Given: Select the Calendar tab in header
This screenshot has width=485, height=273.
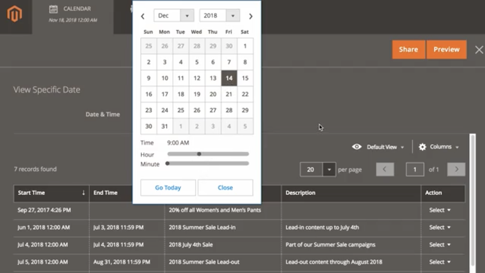Looking at the screenshot, I should pyautogui.click(x=73, y=17).
